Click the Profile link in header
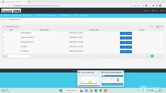Viewport: 166px width, 93px height. 147,11
